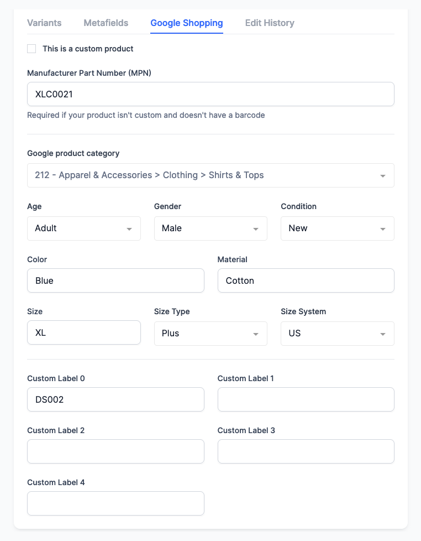View the Edit History tab
This screenshot has width=421, height=541.
(270, 23)
